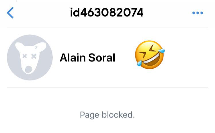Click the "Page blocked." message
This screenshot has width=215, height=133.
pyautogui.click(x=107, y=115)
